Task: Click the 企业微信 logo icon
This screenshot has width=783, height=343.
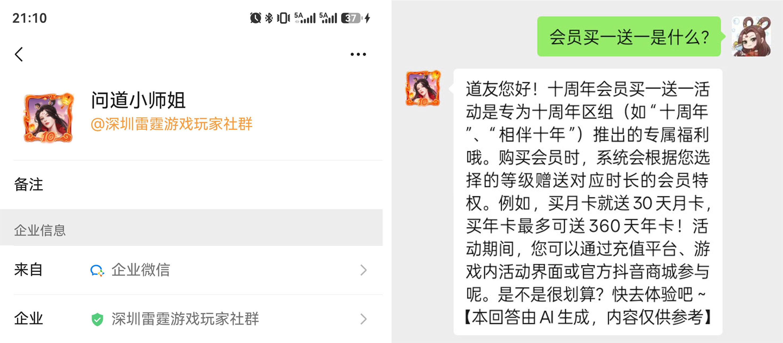Action: 97,270
